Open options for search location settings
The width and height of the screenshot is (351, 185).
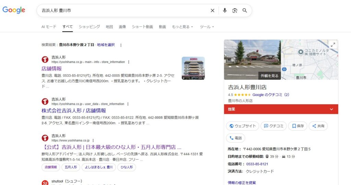point(121,45)
